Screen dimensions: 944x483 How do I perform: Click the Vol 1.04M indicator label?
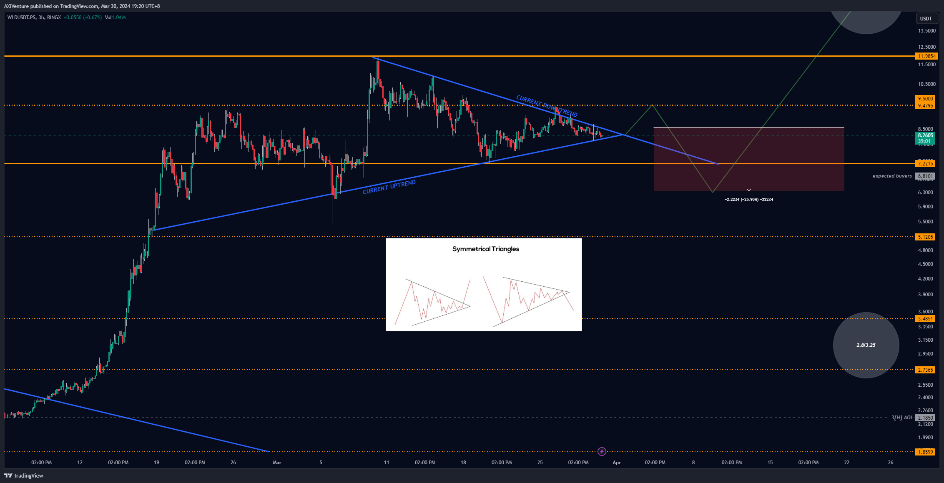(x=115, y=18)
